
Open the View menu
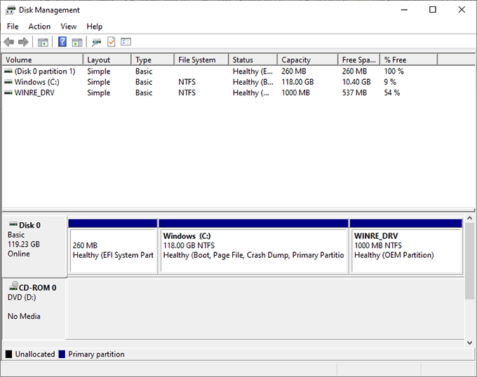point(69,27)
